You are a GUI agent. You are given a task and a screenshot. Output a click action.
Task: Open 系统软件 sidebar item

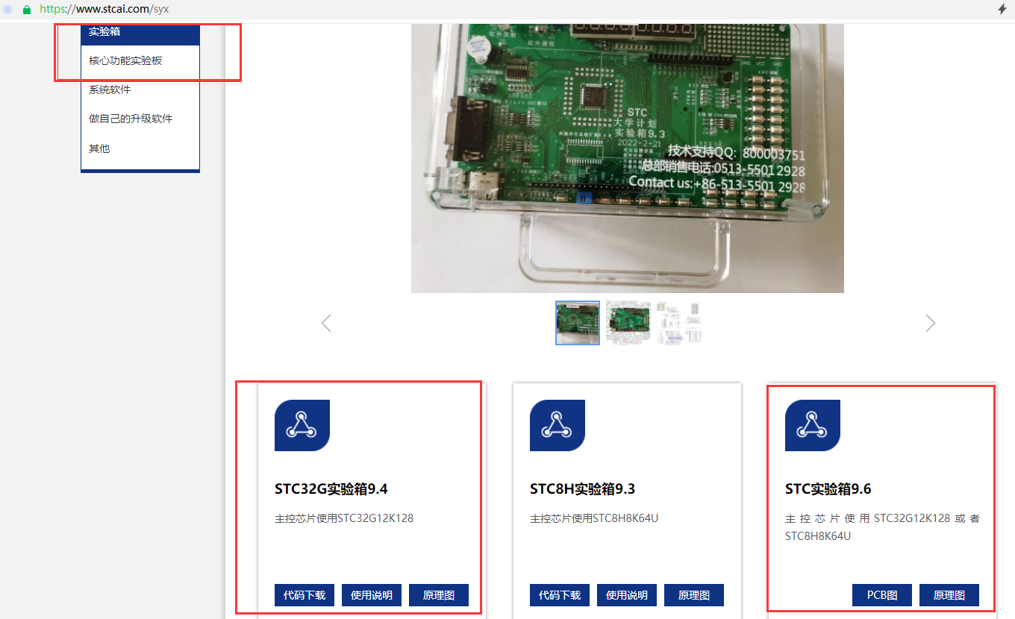pyautogui.click(x=140, y=89)
